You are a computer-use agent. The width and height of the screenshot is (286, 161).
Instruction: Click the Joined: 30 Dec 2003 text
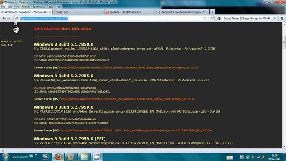click(12, 42)
